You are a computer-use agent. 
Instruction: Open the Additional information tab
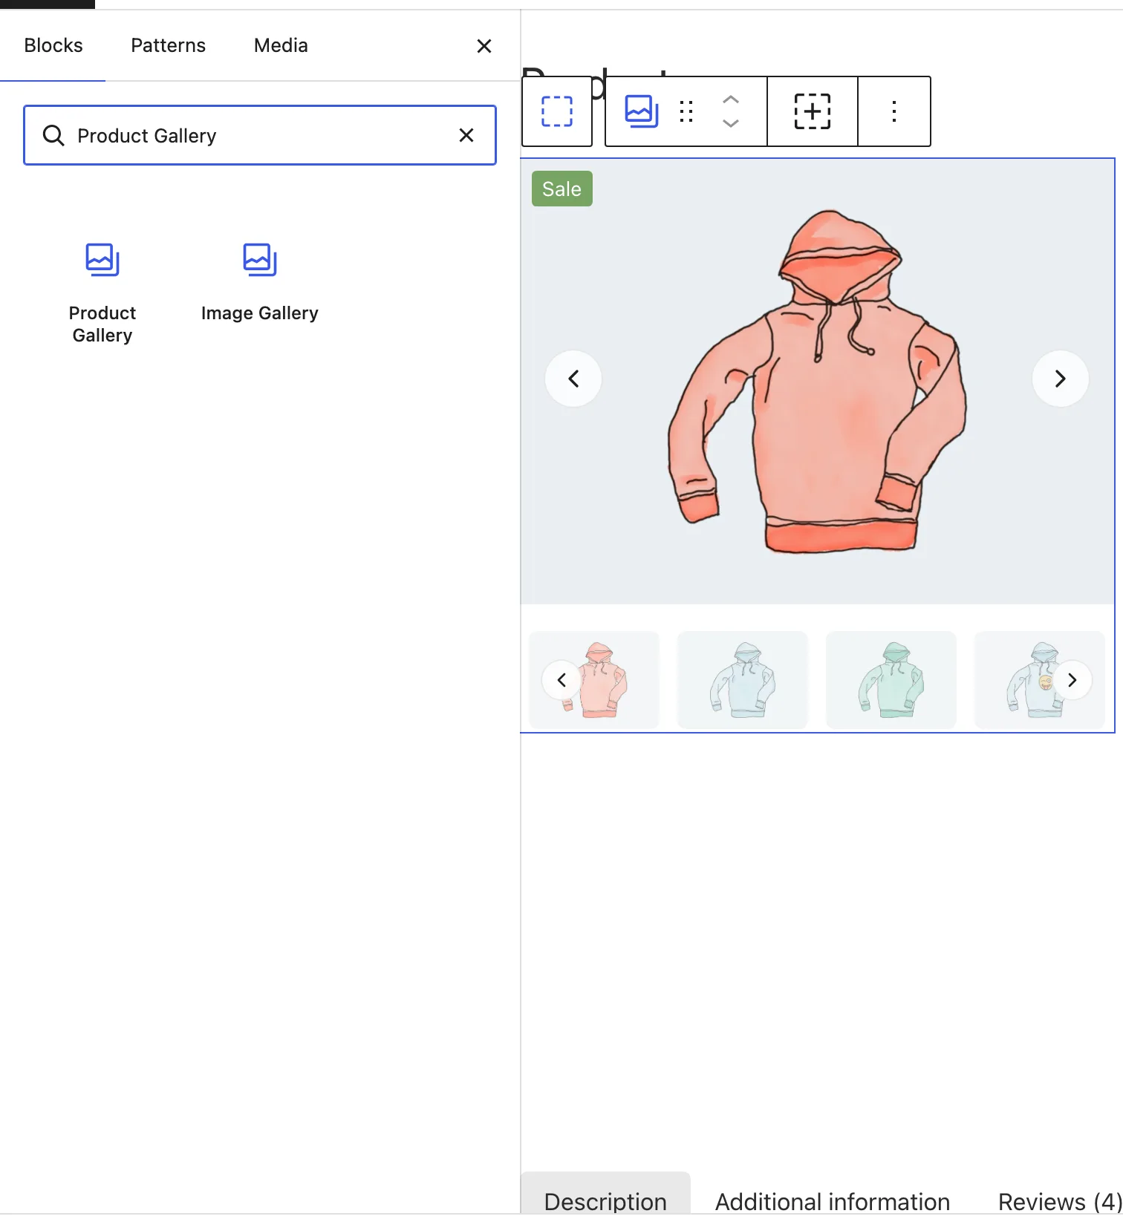833,1201
